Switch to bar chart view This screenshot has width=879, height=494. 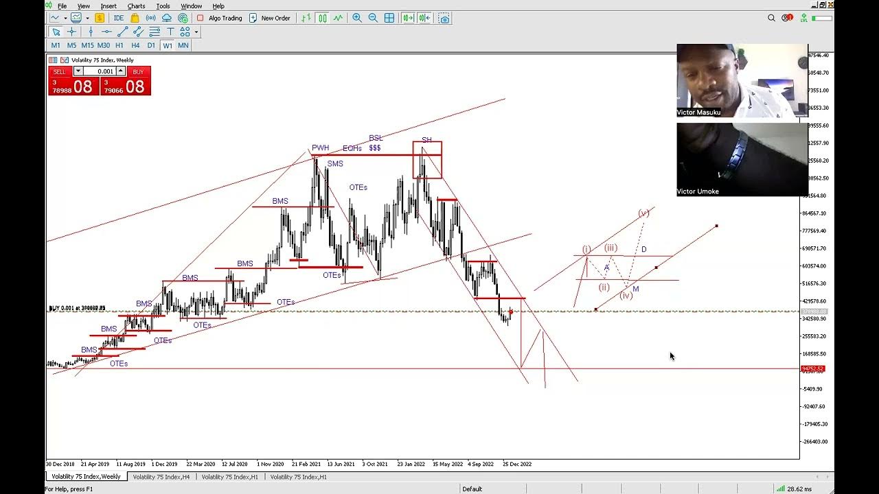tap(306, 18)
